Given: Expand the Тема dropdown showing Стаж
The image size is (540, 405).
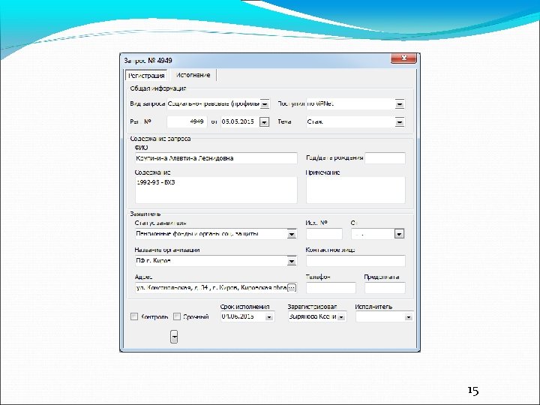Looking at the screenshot, I should coord(400,122).
